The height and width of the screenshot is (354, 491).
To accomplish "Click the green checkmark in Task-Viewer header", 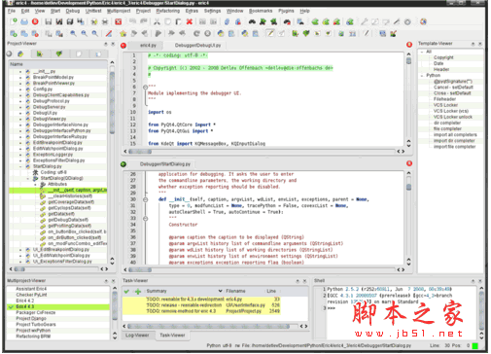I will (x=126, y=291).
